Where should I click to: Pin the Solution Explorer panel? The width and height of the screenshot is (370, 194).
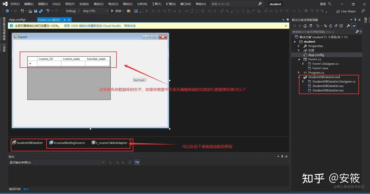(355, 20)
